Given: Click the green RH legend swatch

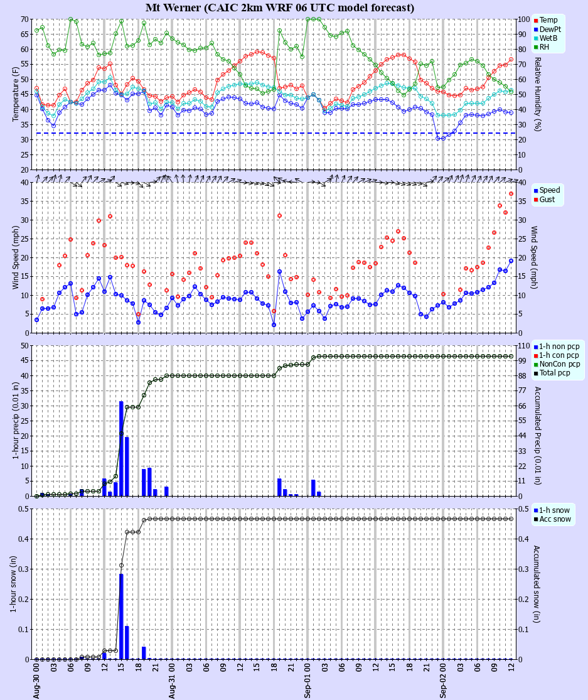Looking at the screenshot, I should (536, 47).
